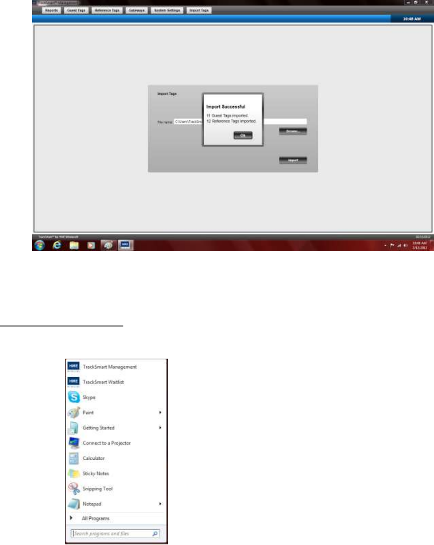
Task: Click the volume speaker tray icon
Action: (x=405, y=245)
